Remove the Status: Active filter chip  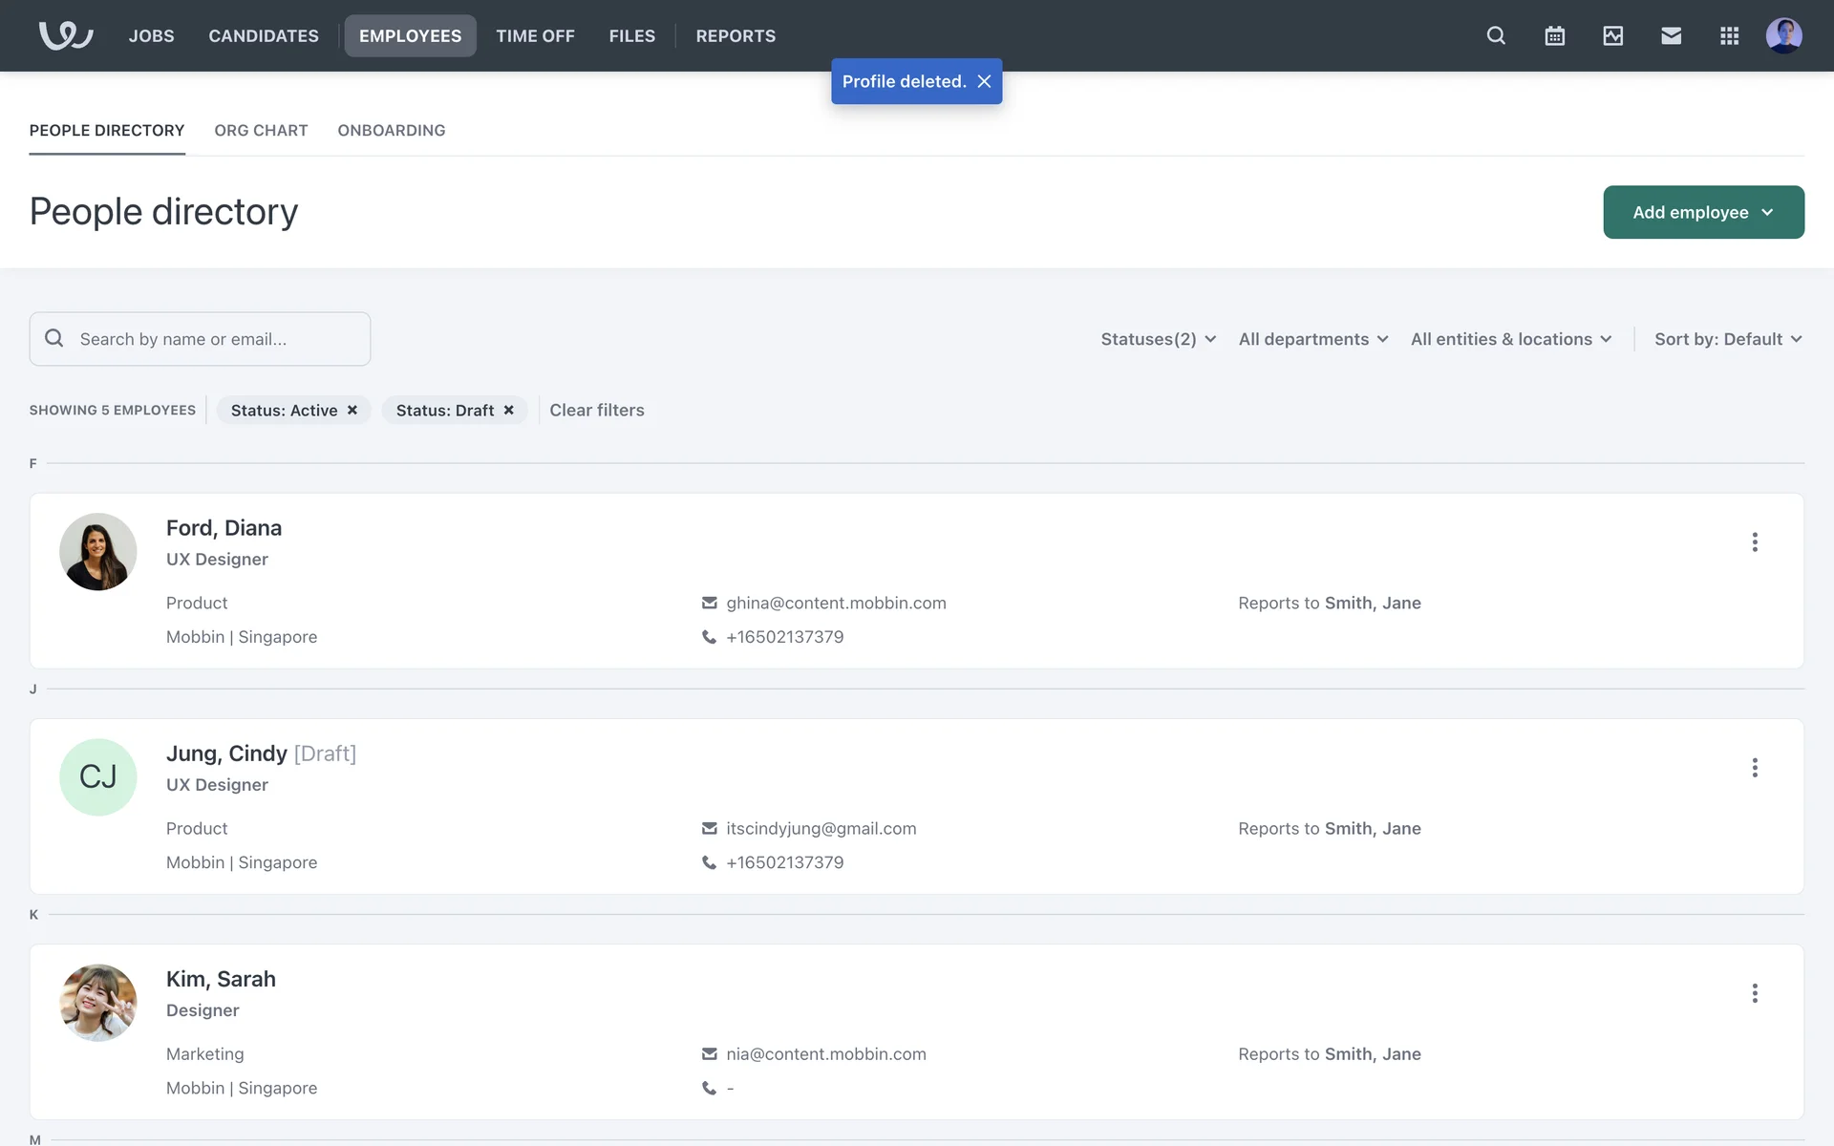[x=352, y=411]
